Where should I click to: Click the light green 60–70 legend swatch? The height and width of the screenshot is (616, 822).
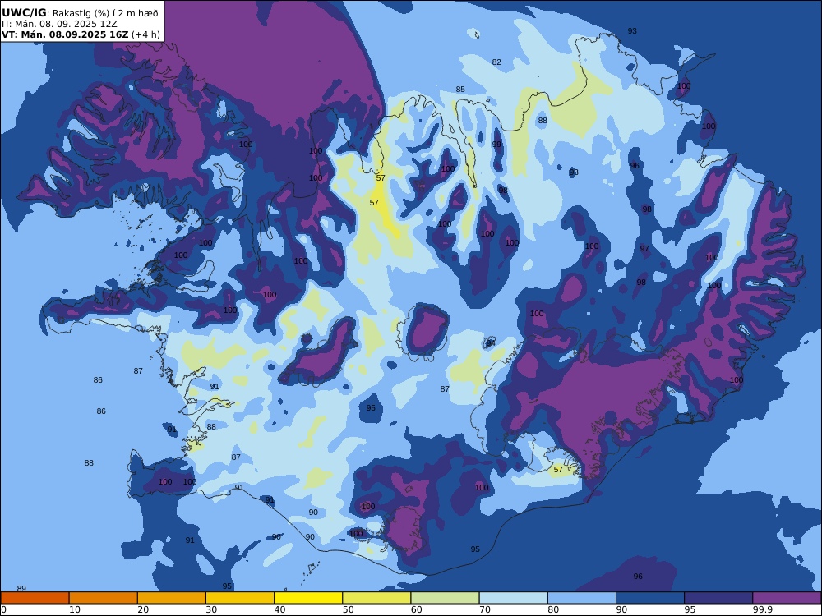pos(445,598)
